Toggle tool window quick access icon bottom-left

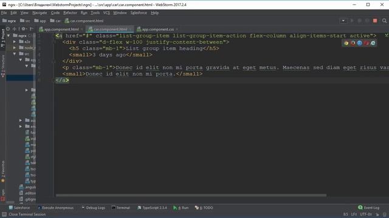click(4, 214)
